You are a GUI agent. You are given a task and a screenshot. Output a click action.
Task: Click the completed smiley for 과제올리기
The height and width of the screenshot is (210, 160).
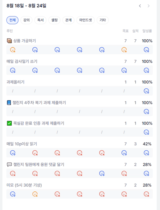146,91
